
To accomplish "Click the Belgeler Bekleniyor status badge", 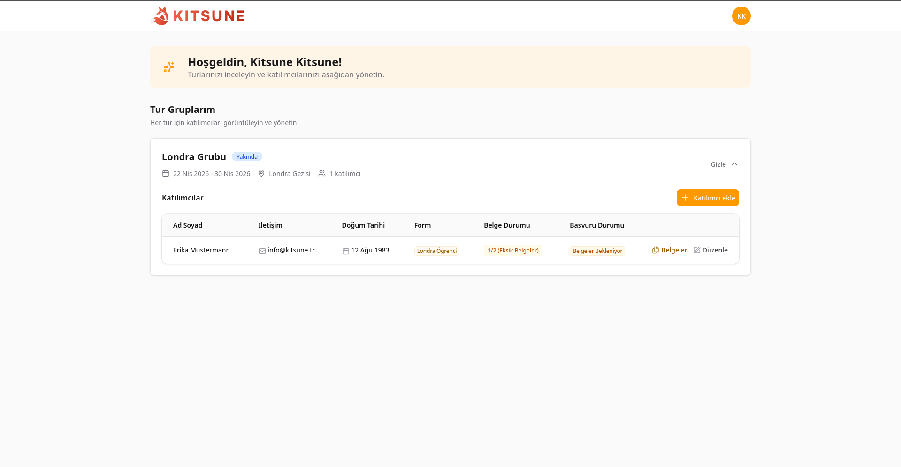I will tap(597, 251).
